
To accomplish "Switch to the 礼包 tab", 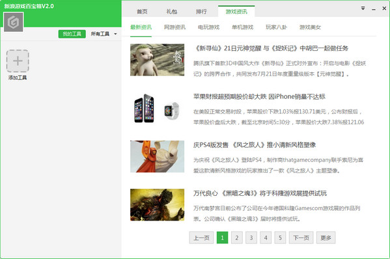I will [172, 12].
